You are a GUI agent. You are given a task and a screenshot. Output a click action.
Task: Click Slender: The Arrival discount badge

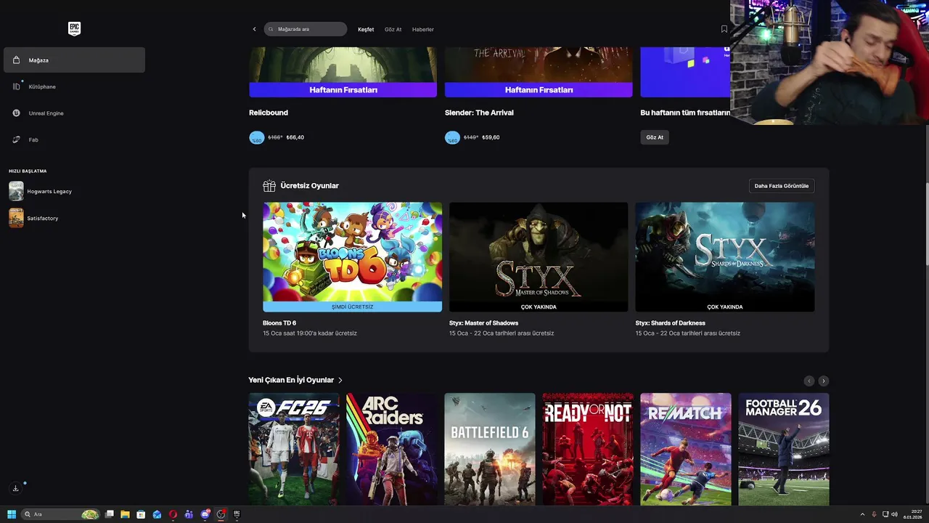pyautogui.click(x=452, y=137)
